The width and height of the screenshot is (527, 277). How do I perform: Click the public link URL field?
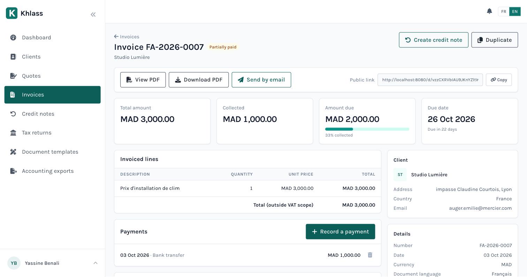pyautogui.click(x=430, y=80)
